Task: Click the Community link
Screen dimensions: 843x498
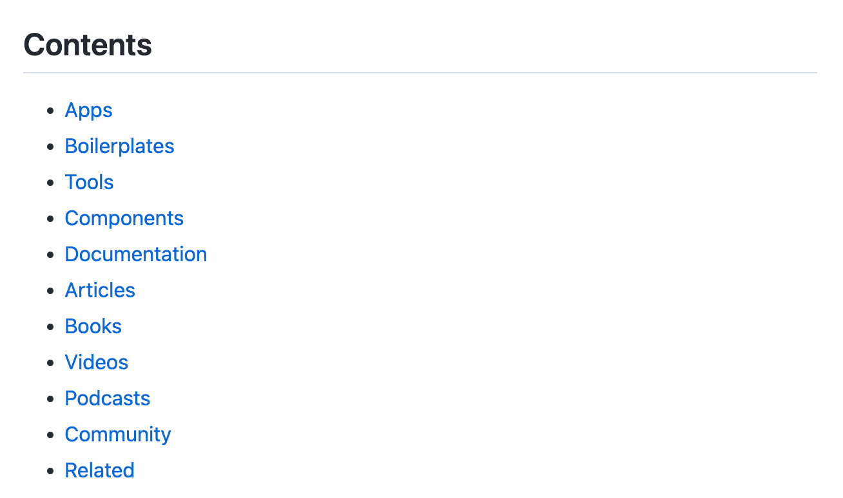Action: 118,435
